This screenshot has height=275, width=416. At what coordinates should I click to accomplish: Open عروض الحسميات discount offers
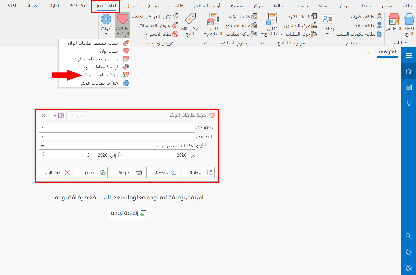pos(159,25)
